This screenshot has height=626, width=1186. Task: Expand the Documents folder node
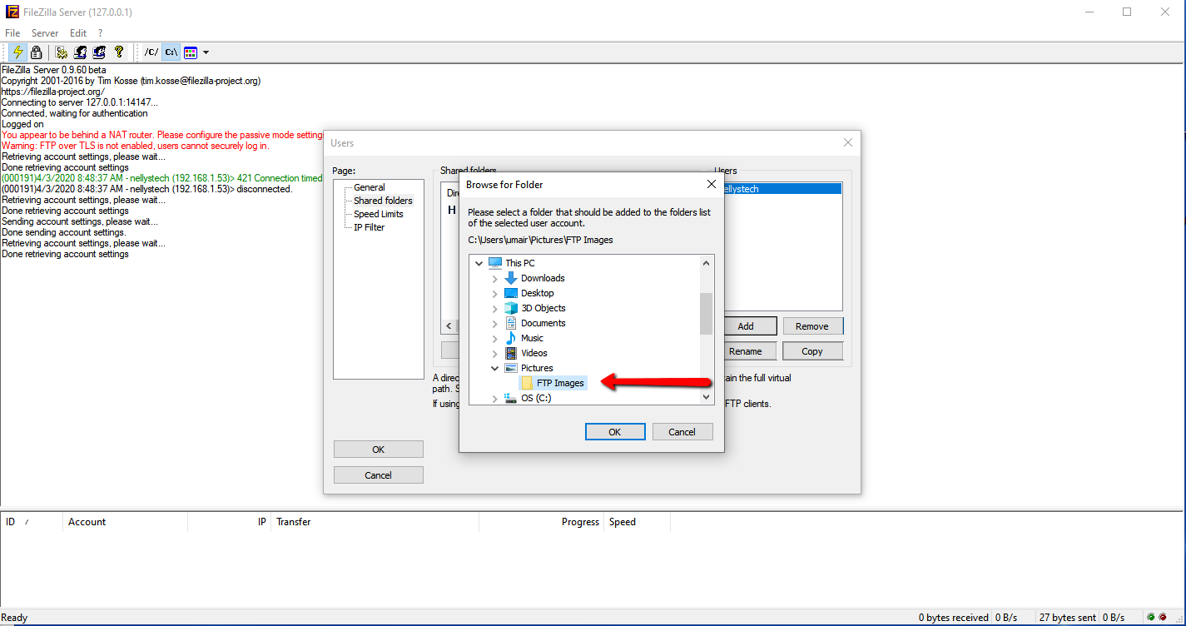coord(495,323)
